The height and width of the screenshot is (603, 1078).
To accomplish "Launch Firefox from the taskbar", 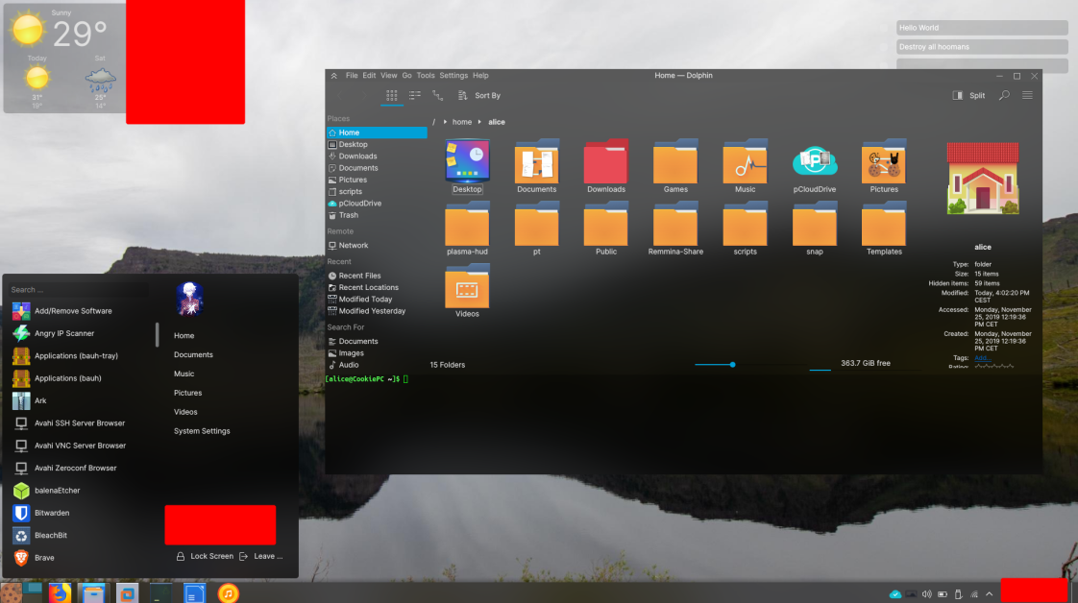I will 60,593.
